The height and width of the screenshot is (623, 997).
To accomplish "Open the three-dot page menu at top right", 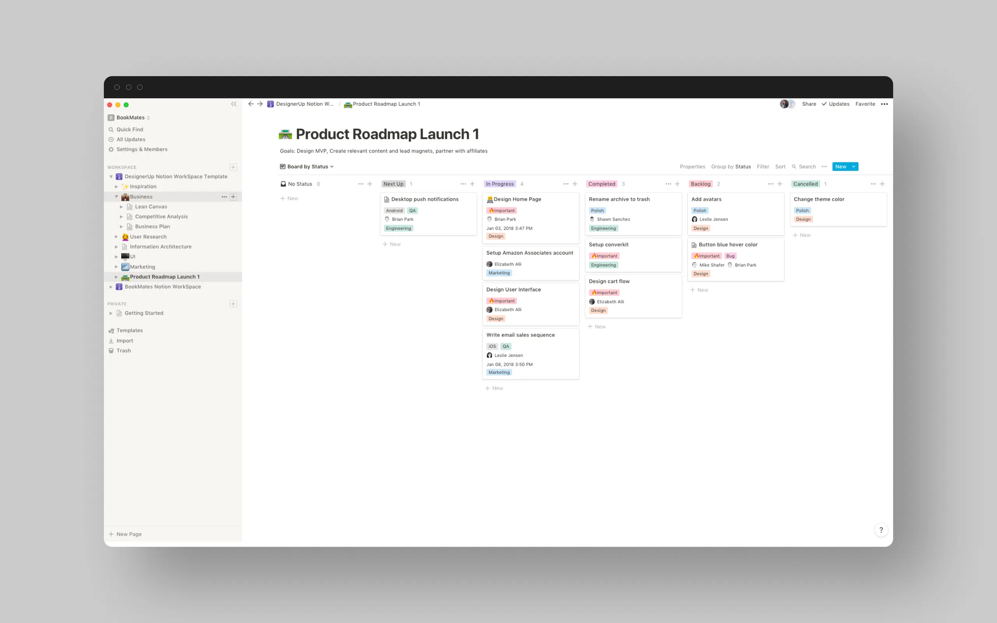I will coord(884,104).
